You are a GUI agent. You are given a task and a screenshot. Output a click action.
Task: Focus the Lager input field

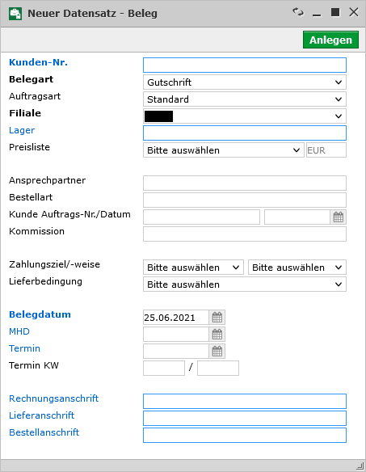click(245, 133)
